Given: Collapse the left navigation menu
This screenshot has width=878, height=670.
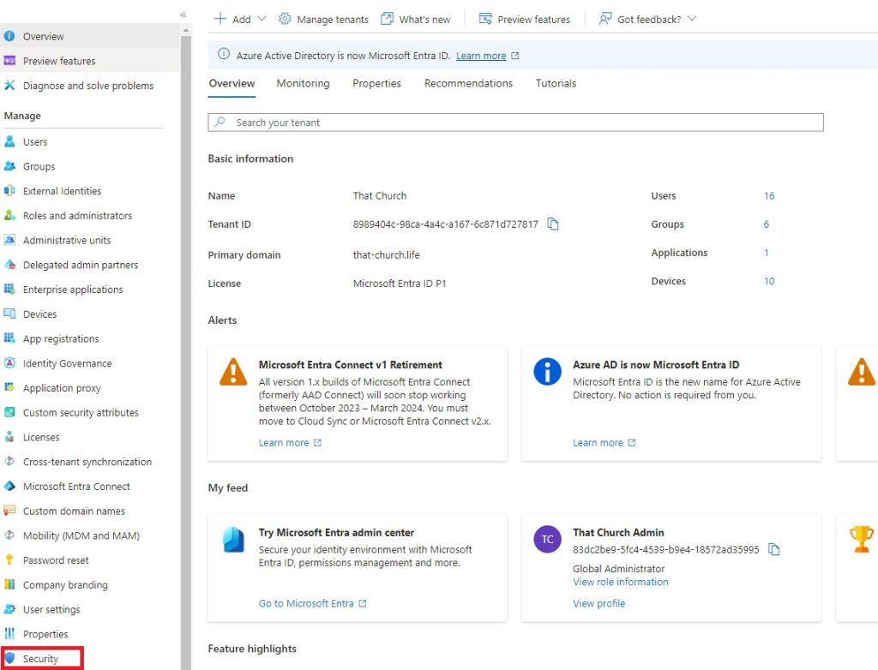Looking at the screenshot, I should pyautogui.click(x=183, y=15).
